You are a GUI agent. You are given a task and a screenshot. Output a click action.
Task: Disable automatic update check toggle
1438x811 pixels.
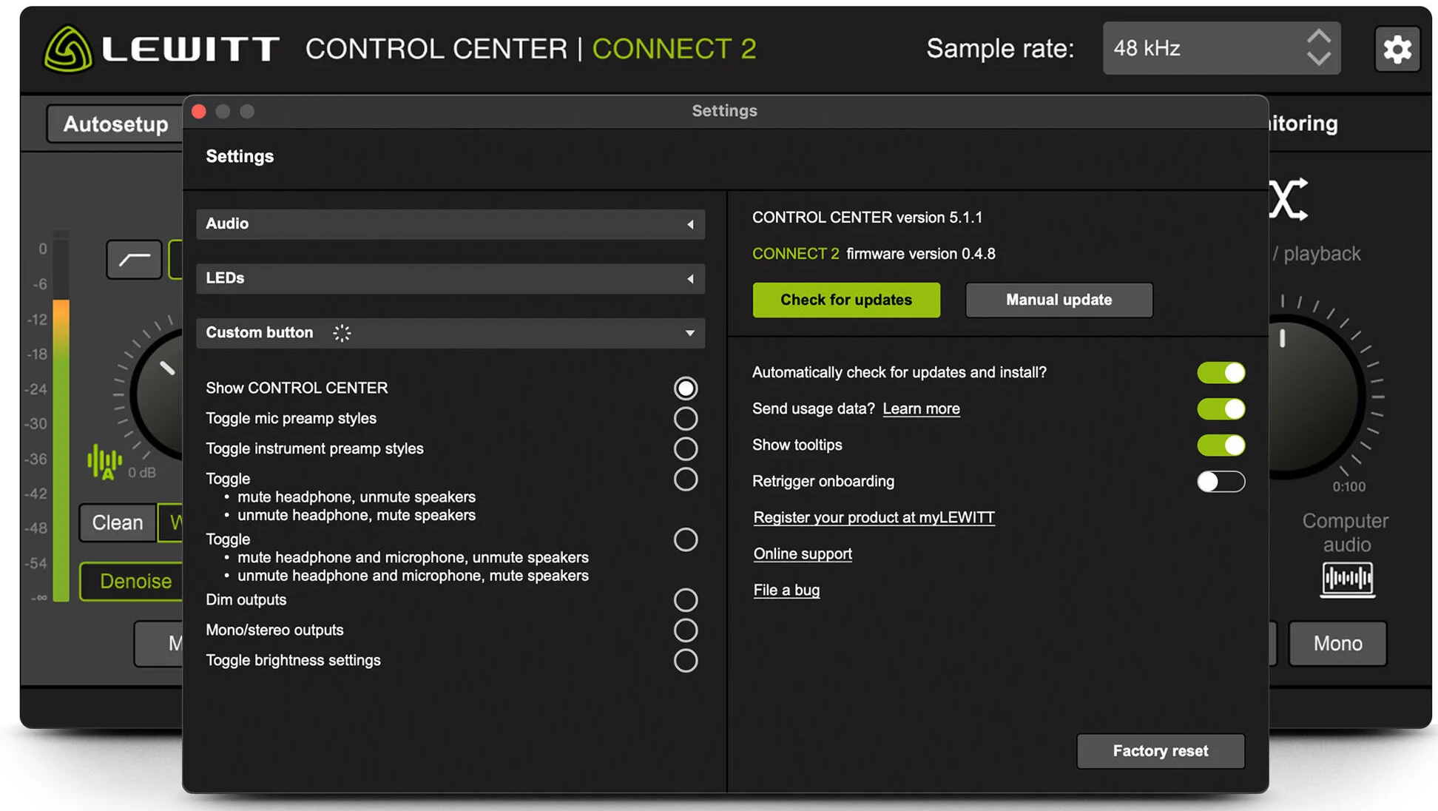pyautogui.click(x=1221, y=372)
